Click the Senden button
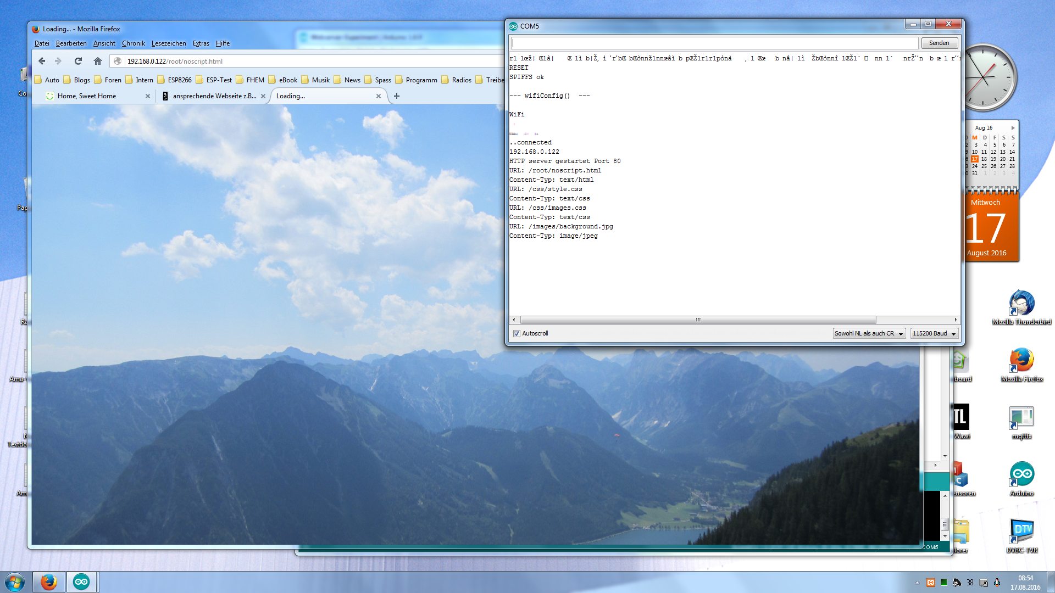Screen dimensions: 1055x593 click(939, 43)
